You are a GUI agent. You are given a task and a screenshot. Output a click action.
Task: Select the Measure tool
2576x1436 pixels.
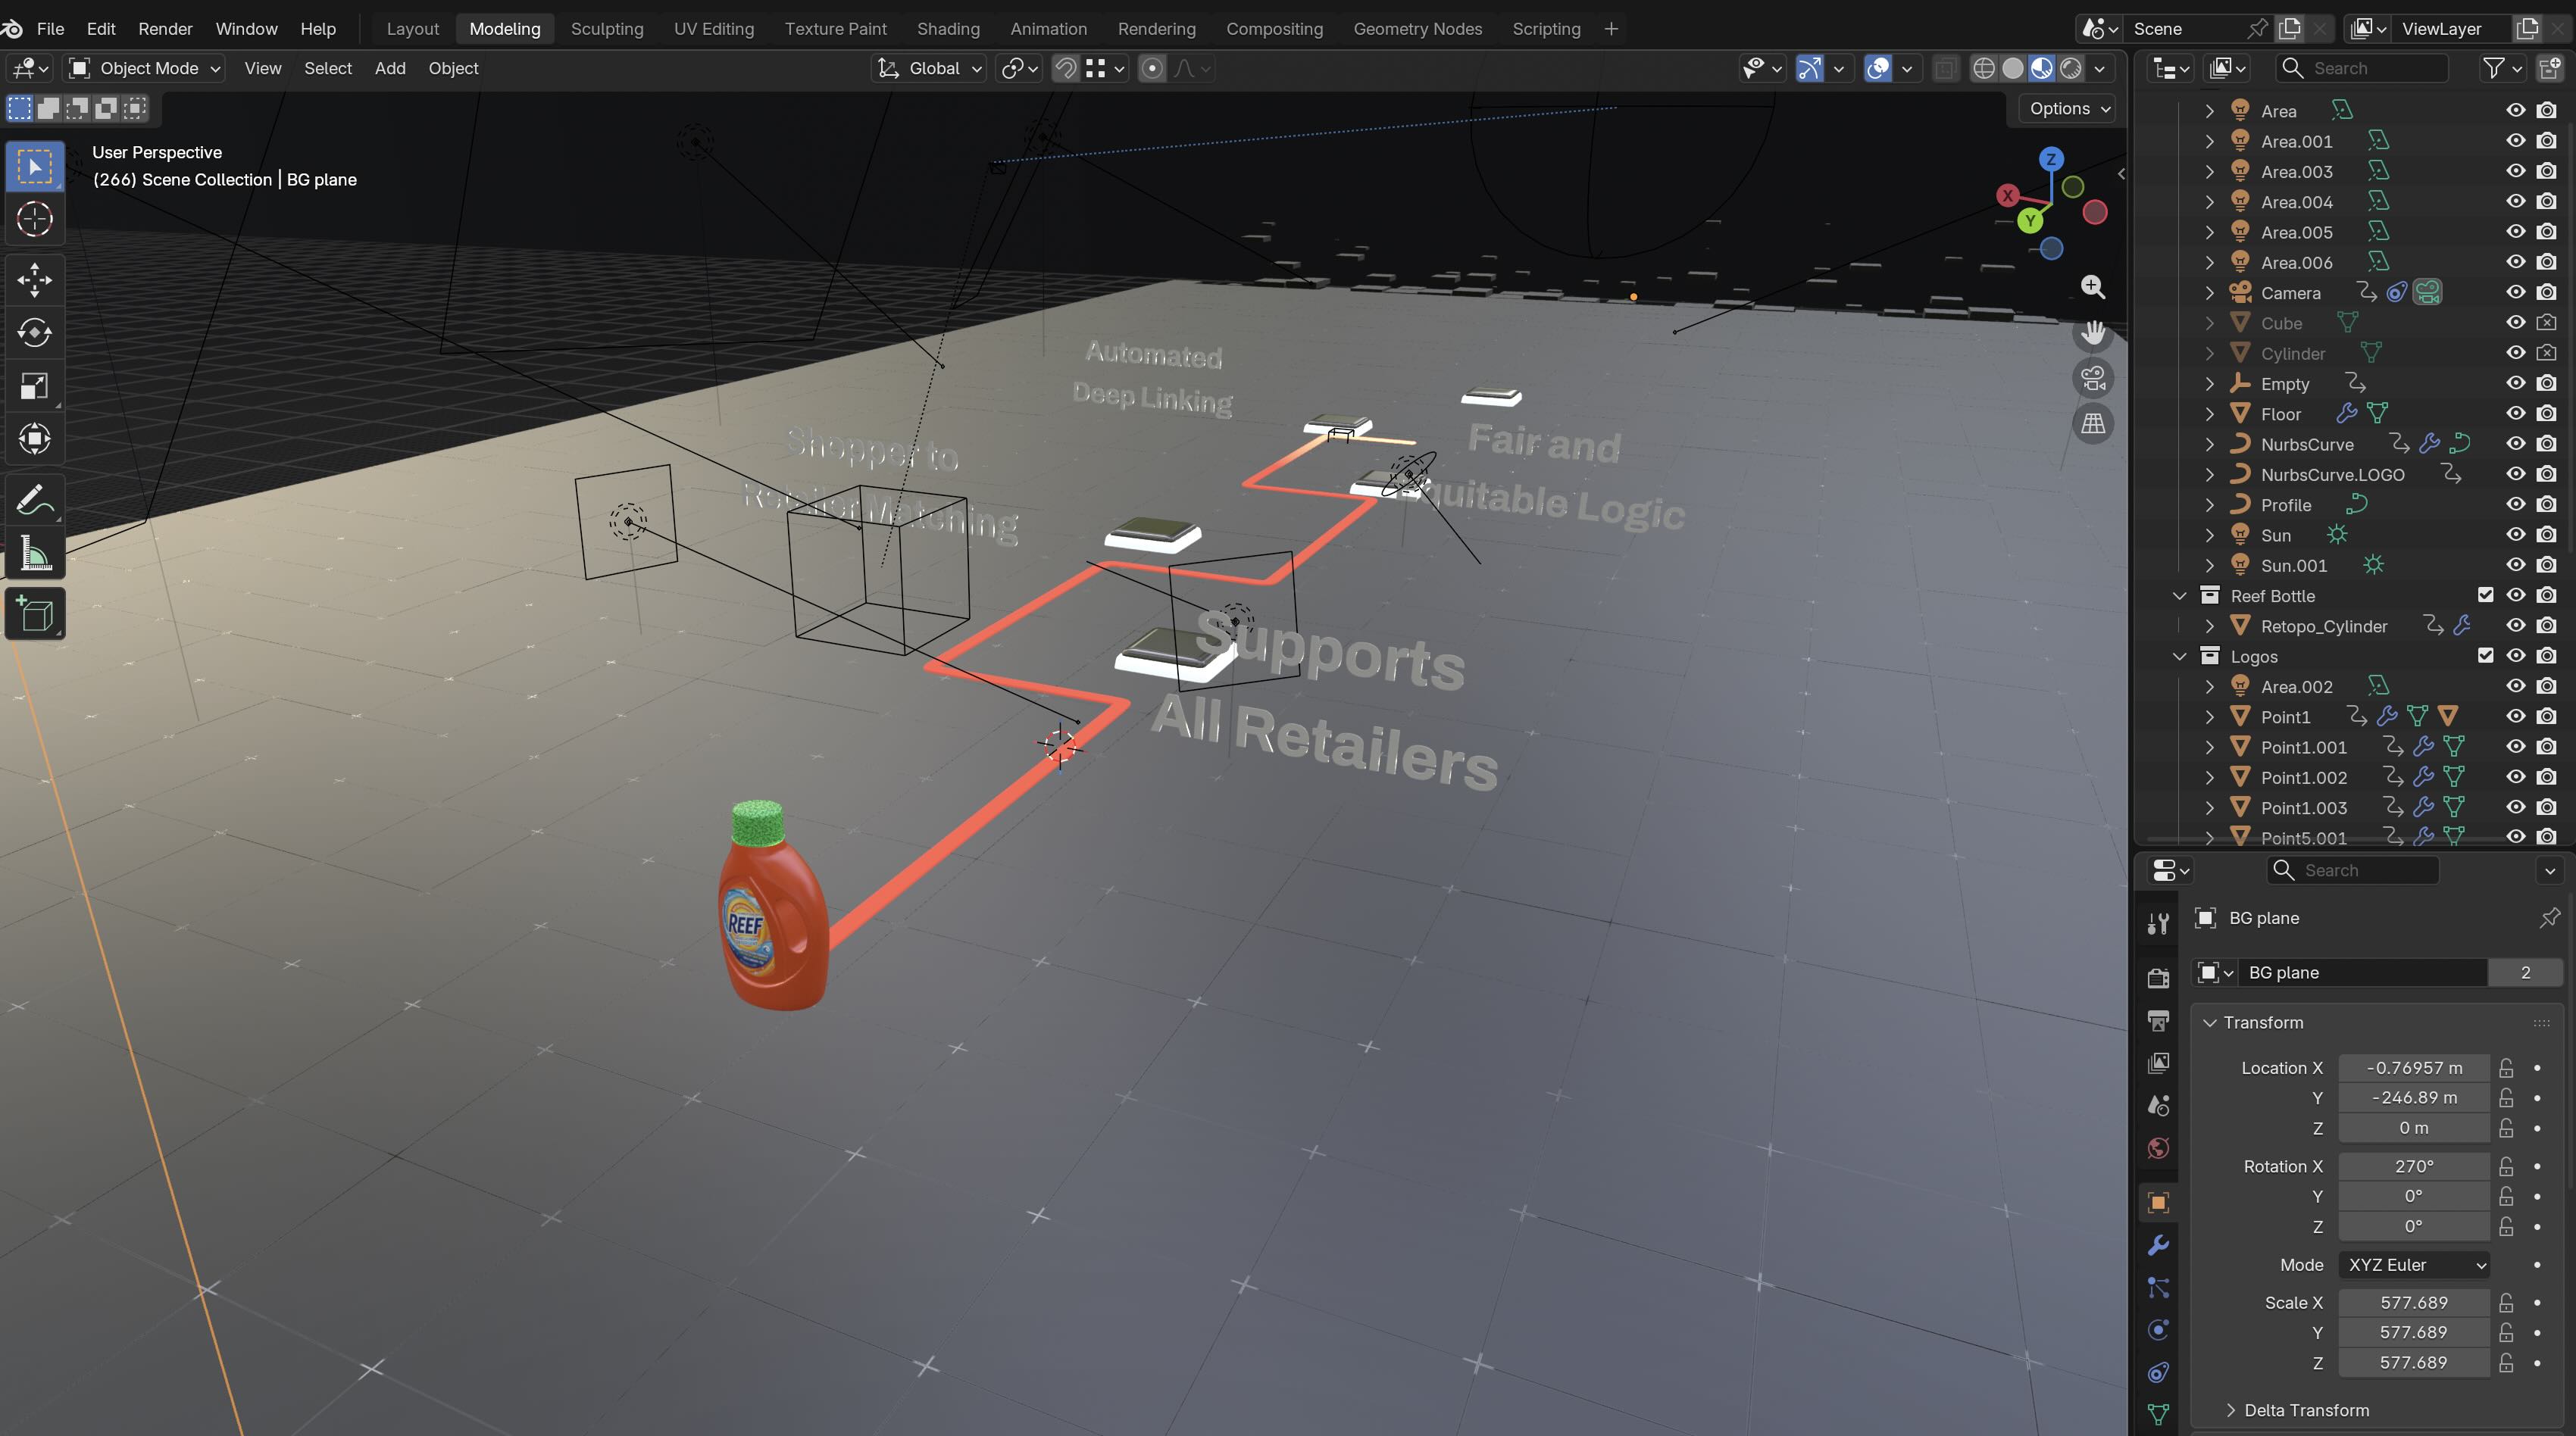(x=35, y=553)
